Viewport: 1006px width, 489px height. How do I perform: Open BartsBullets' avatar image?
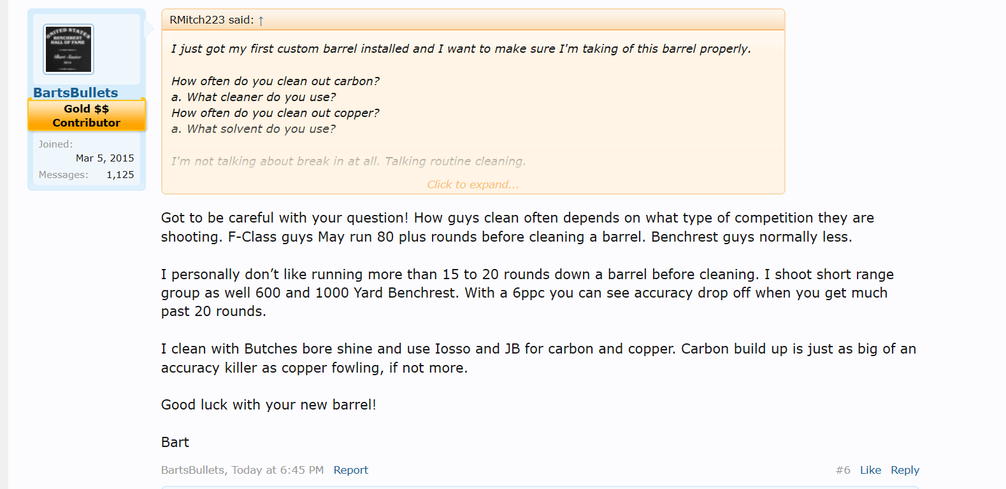pos(68,49)
